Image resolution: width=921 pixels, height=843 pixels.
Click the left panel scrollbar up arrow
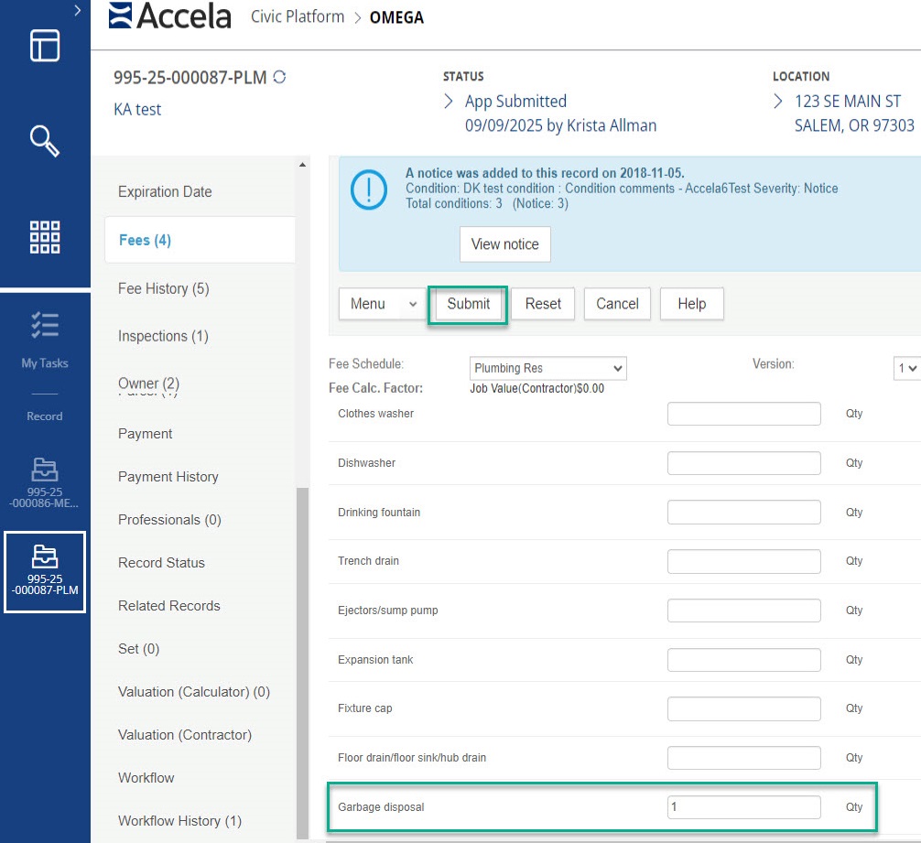pyautogui.click(x=302, y=165)
